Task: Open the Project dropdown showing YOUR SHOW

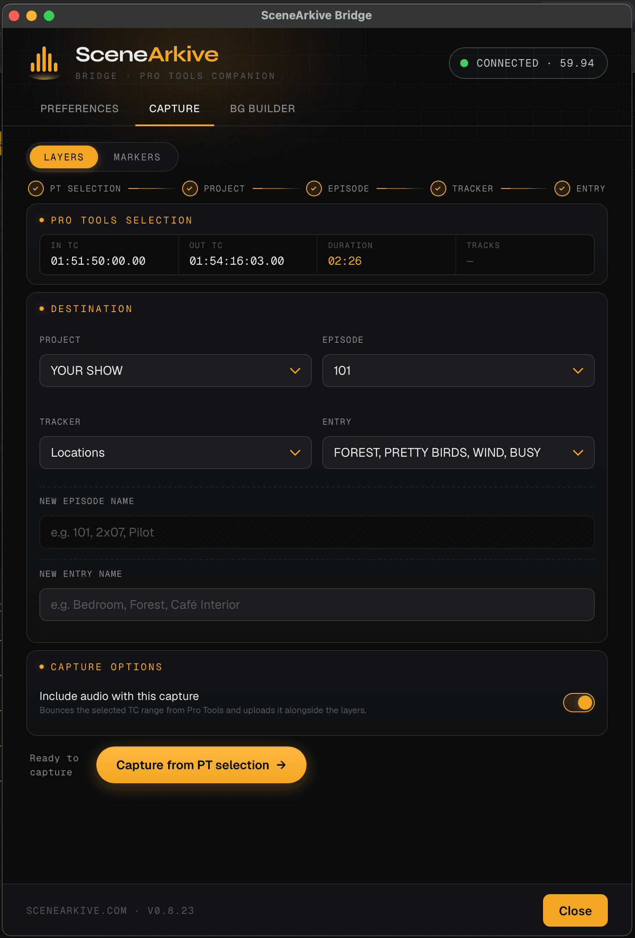Action: coord(175,370)
